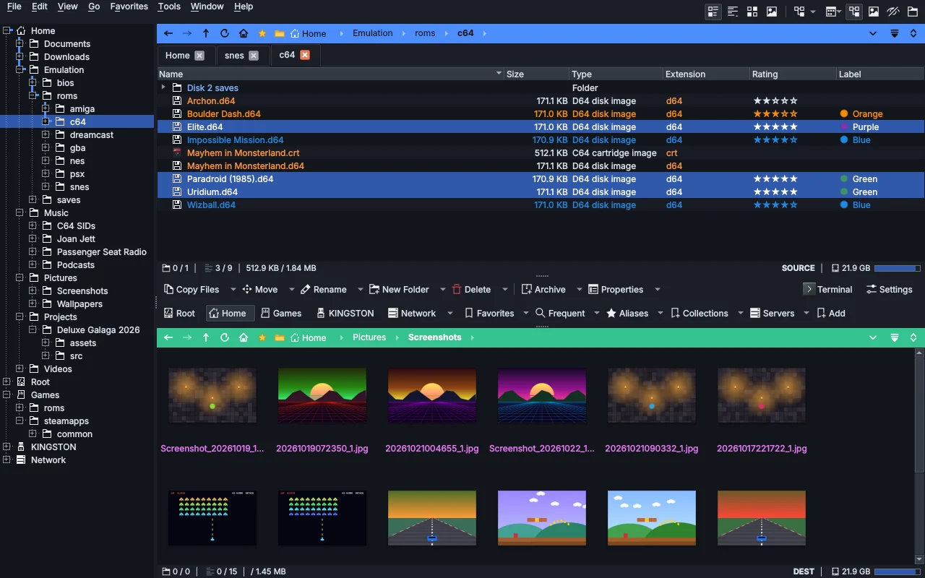Click the folder icon in c64 path bar
This screenshot has width=925, height=578.
279,33
